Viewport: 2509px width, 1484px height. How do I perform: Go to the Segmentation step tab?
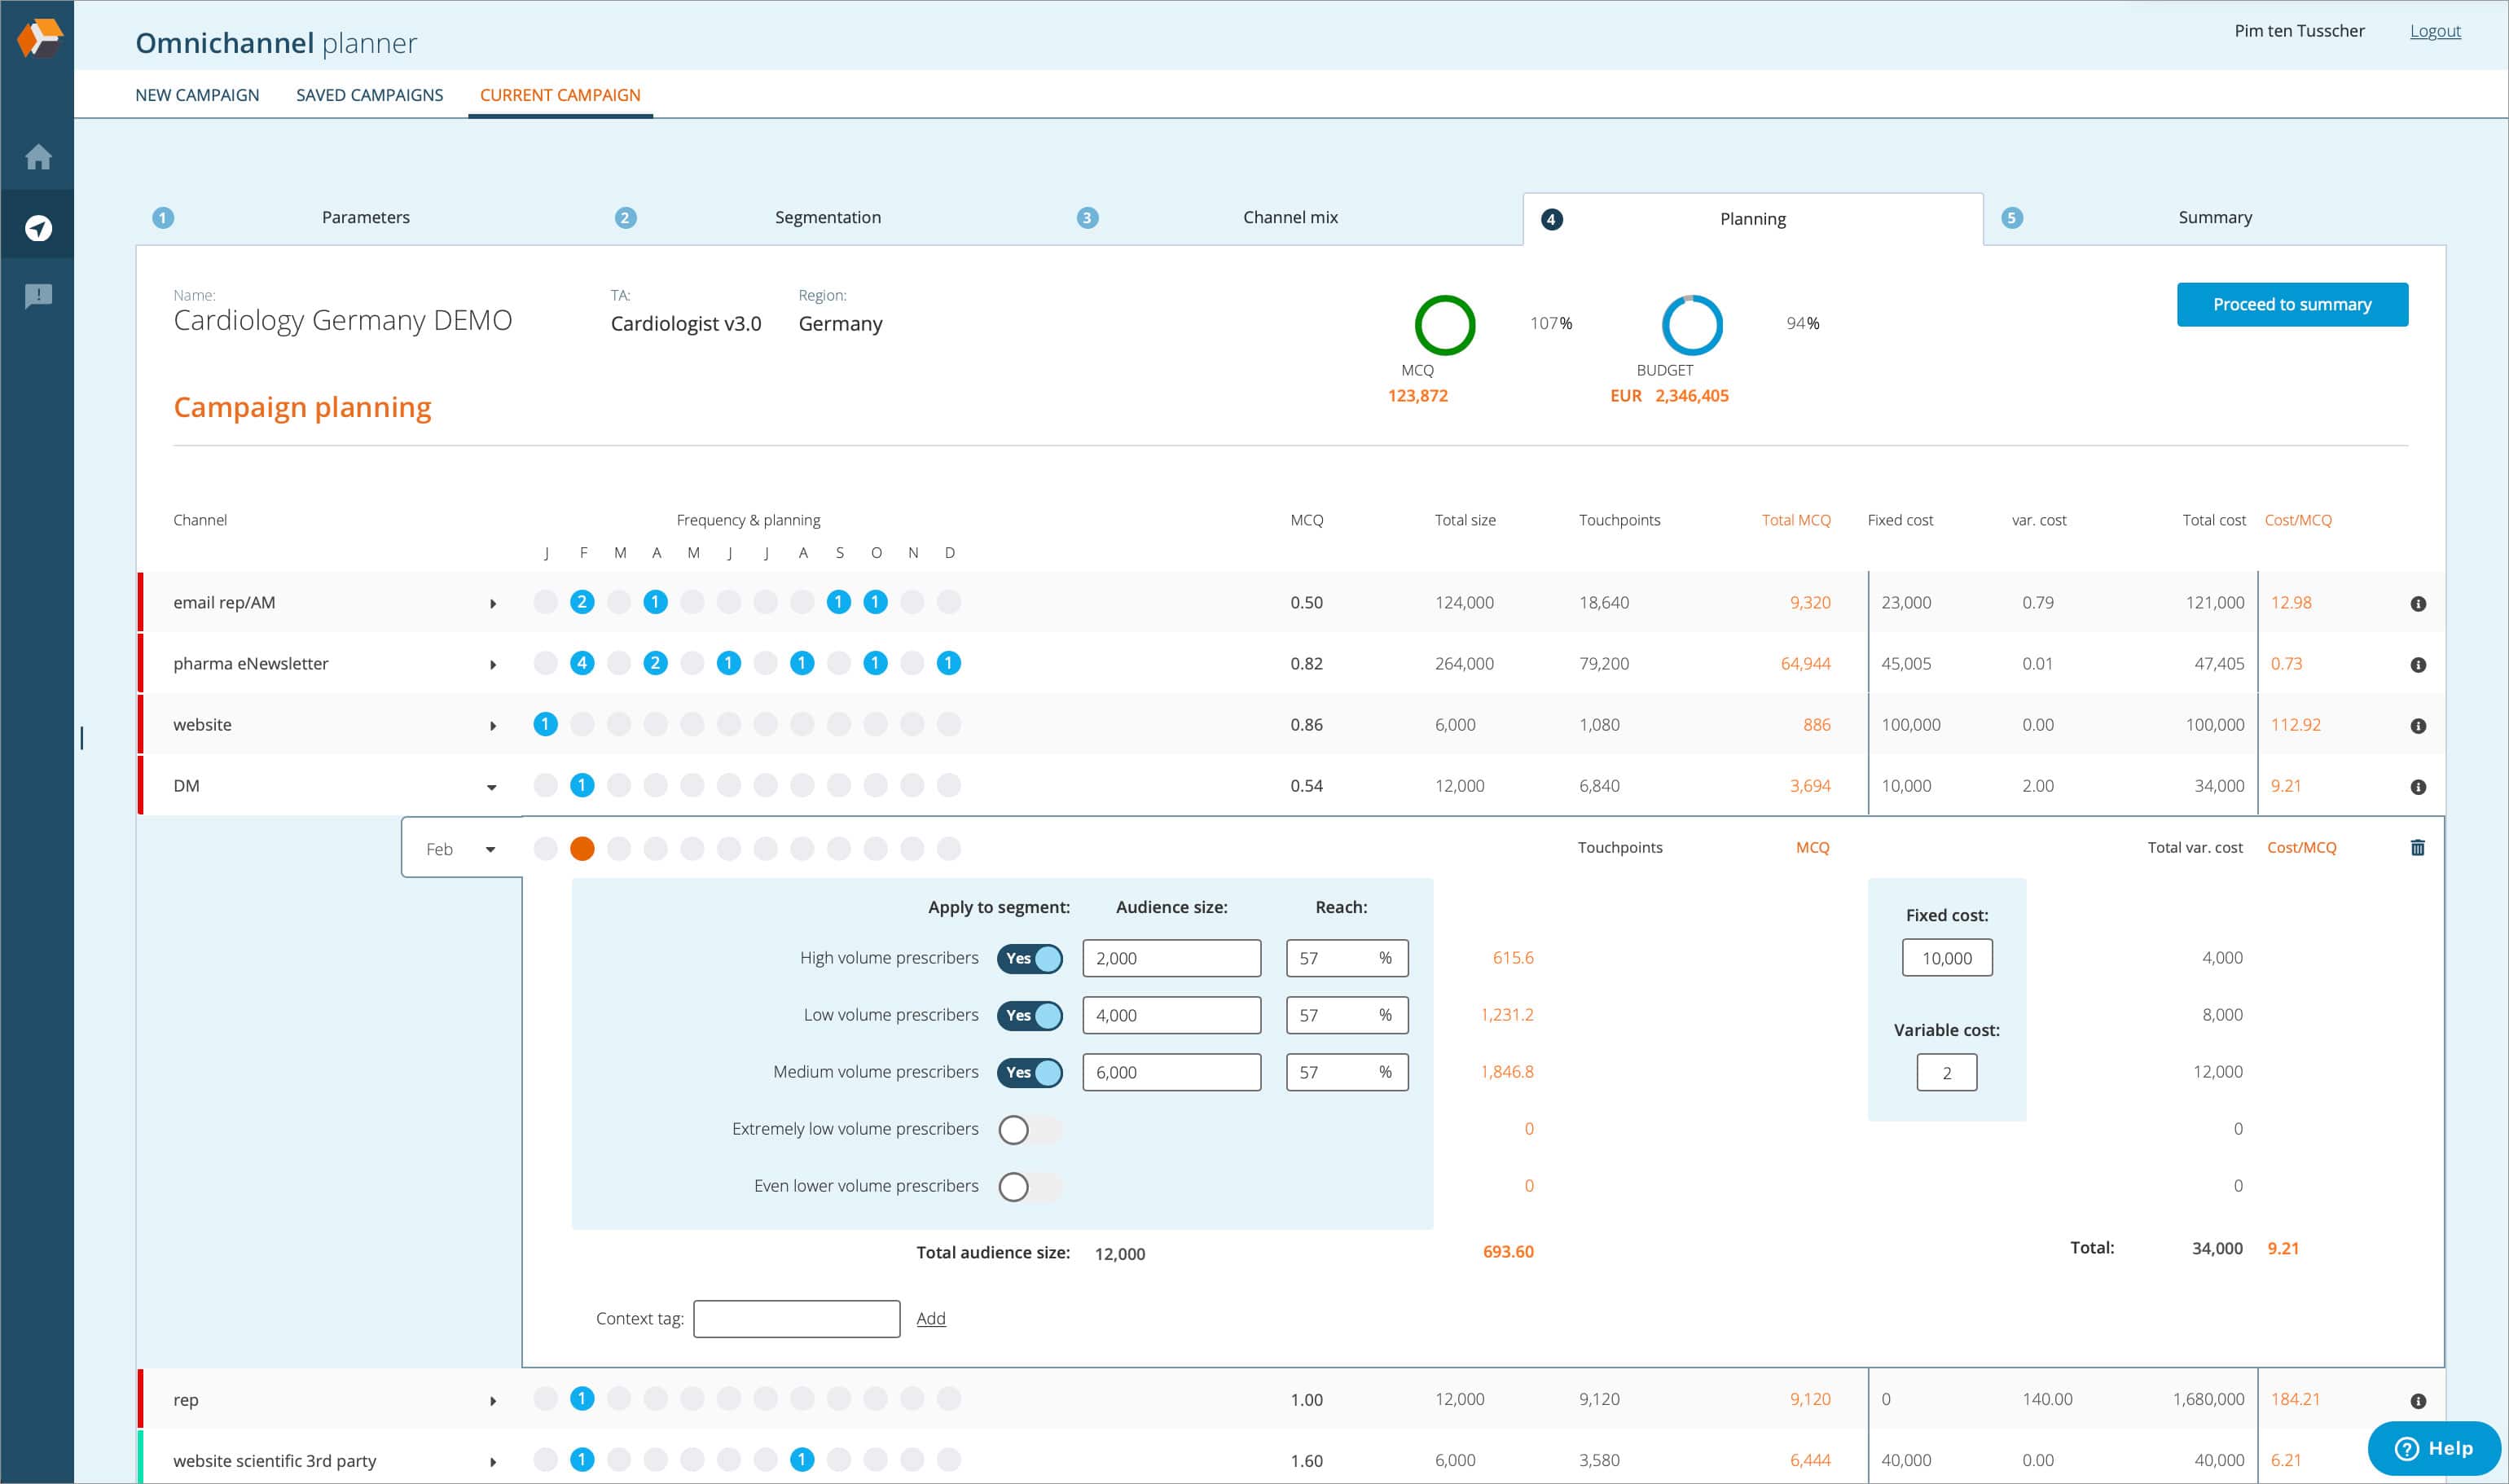coord(828,218)
